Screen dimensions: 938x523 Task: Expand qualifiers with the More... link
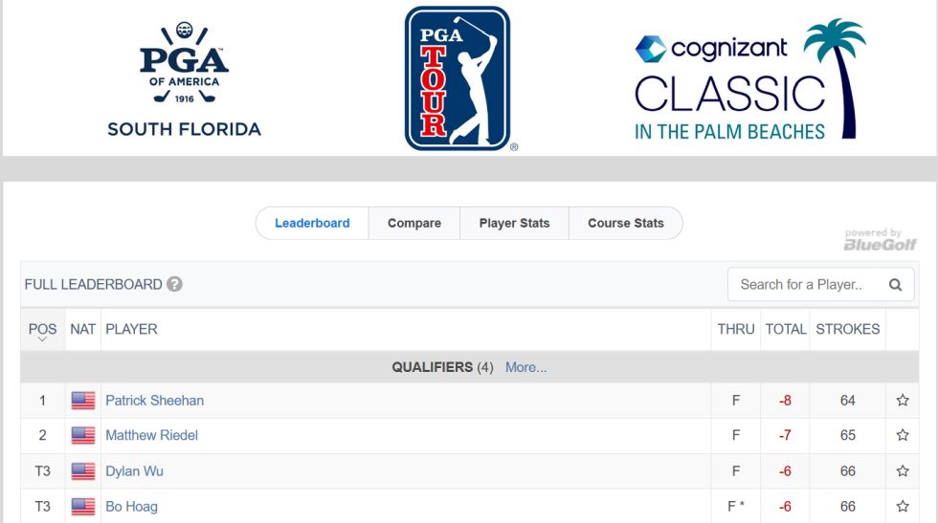point(525,367)
